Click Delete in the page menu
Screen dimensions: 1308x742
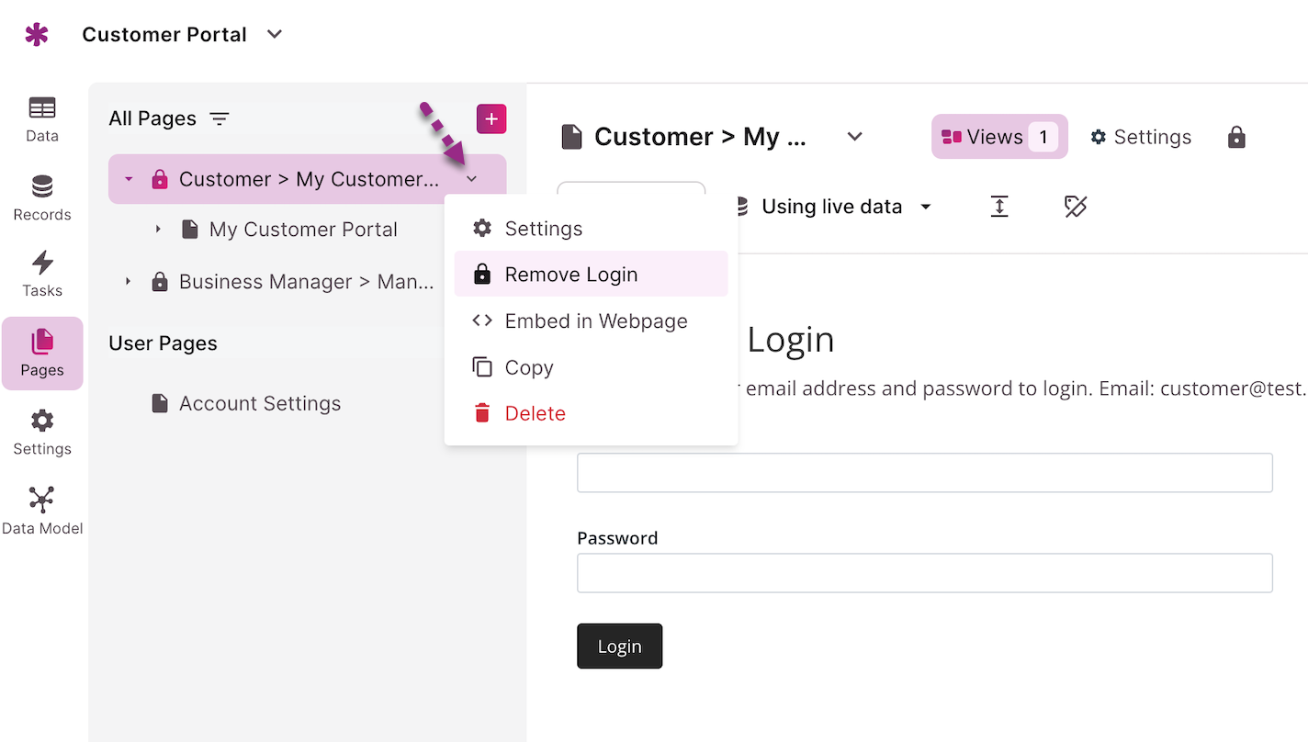pos(535,413)
